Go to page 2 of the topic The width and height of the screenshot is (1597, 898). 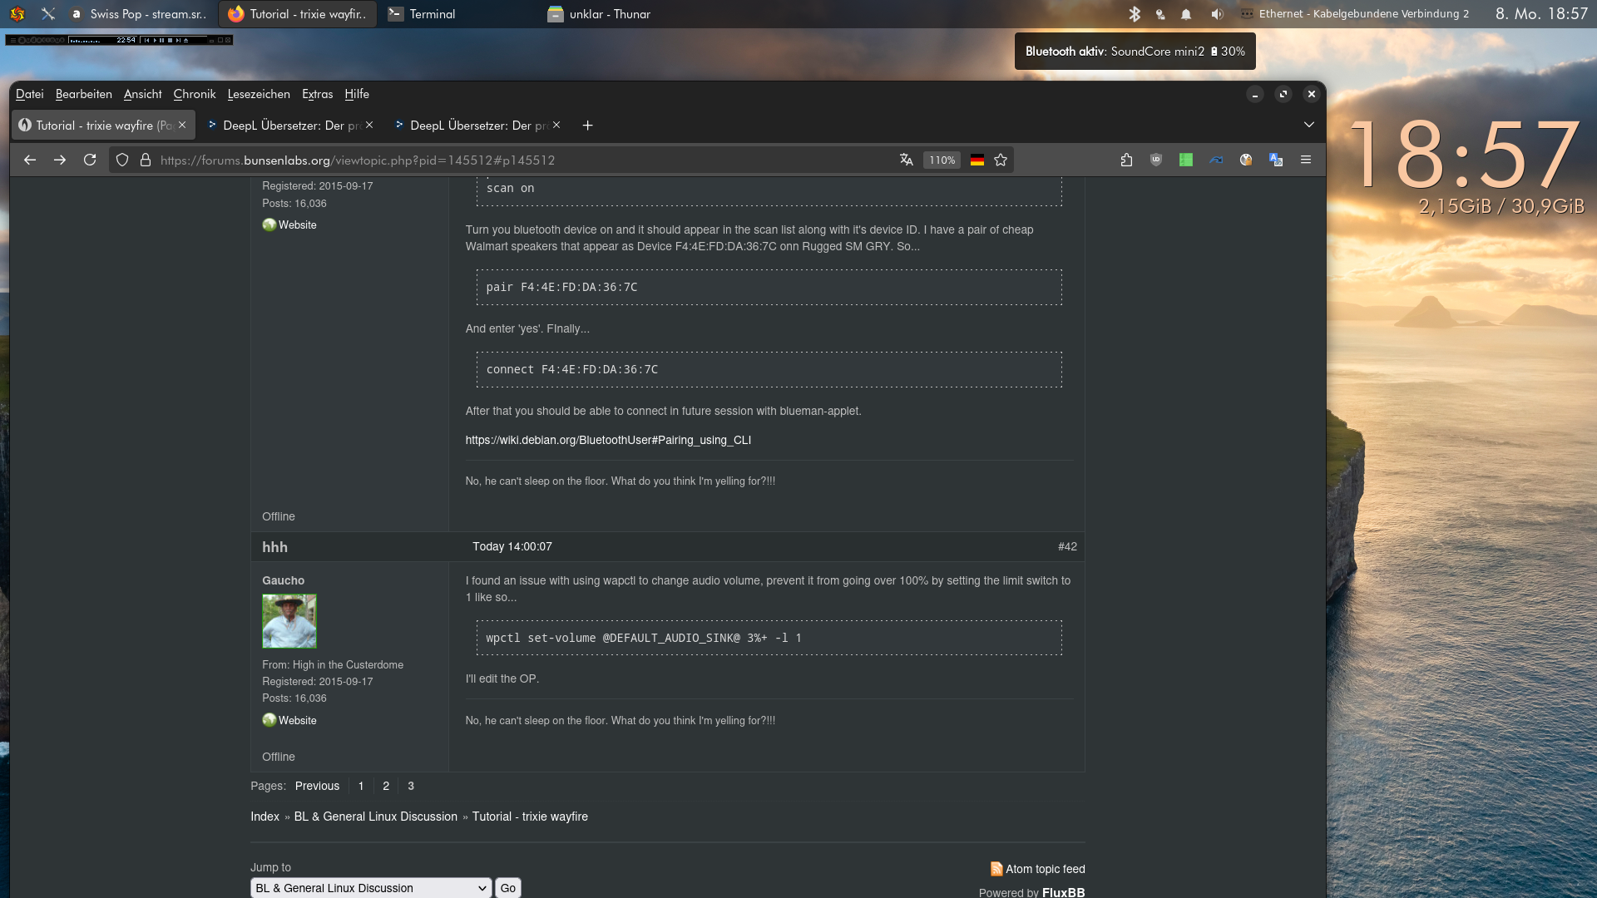click(x=386, y=786)
